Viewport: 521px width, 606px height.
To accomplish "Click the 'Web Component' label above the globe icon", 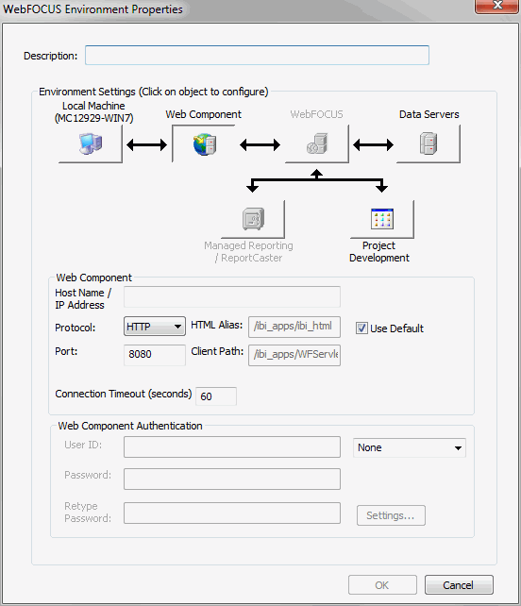I will (x=203, y=114).
